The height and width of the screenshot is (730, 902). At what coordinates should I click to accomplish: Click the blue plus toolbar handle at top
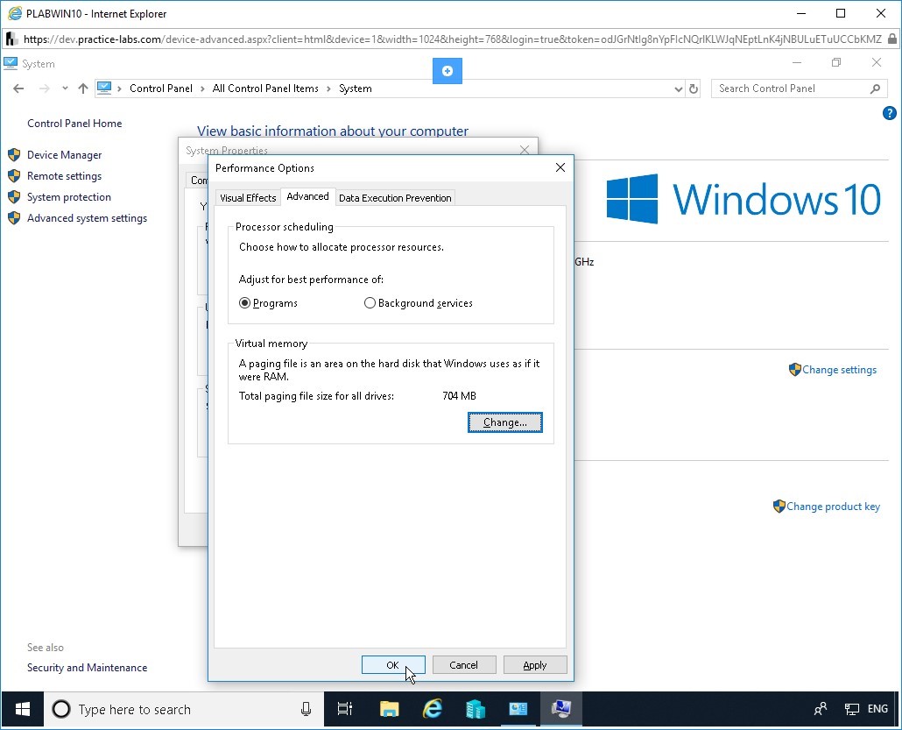[x=447, y=71]
